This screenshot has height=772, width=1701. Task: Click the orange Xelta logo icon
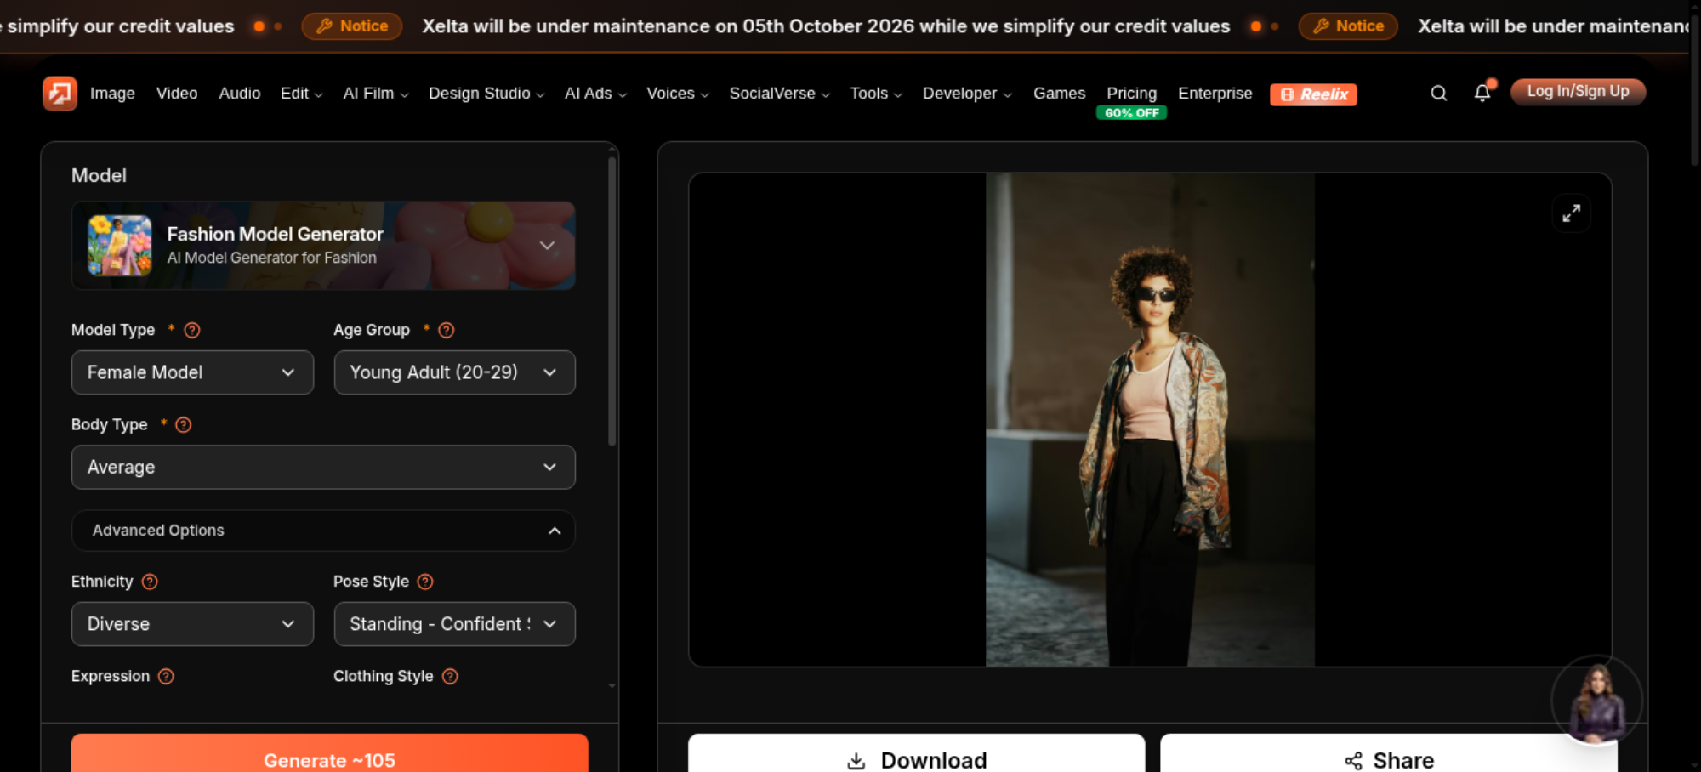[60, 94]
